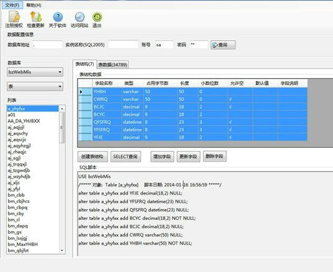Select bm_dapq in the table list

(33, 226)
